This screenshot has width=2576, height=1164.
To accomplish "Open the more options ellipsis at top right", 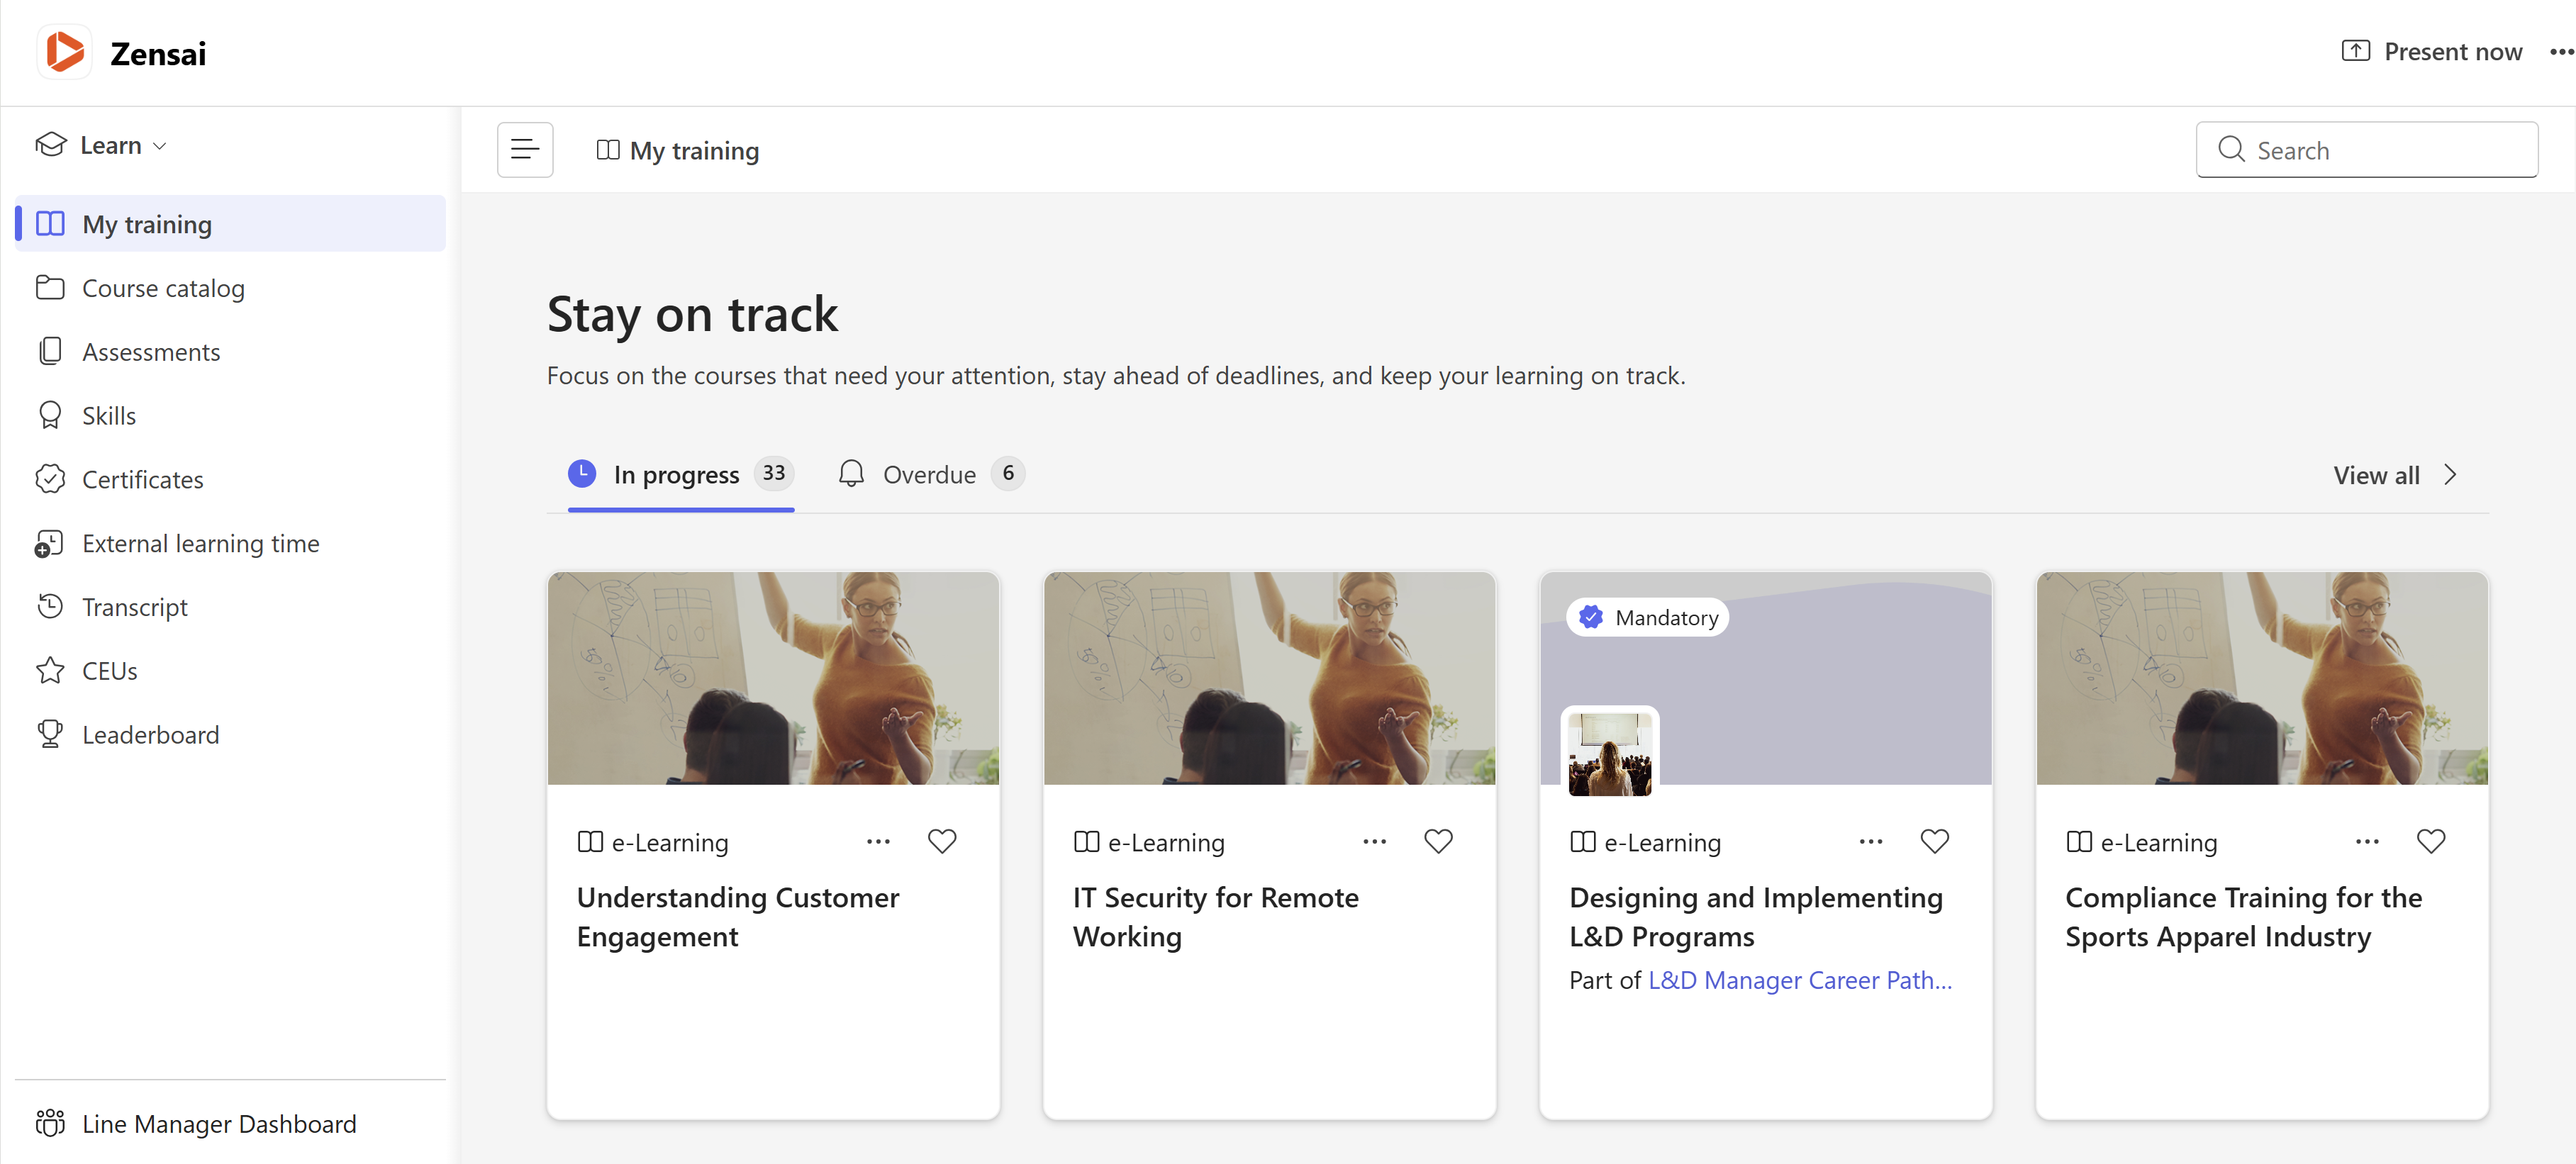I will point(2561,52).
